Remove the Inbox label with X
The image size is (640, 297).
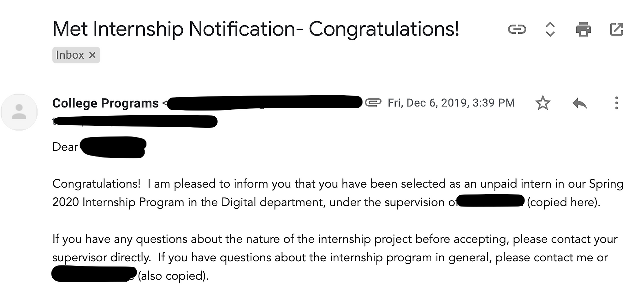click(92, 55)
